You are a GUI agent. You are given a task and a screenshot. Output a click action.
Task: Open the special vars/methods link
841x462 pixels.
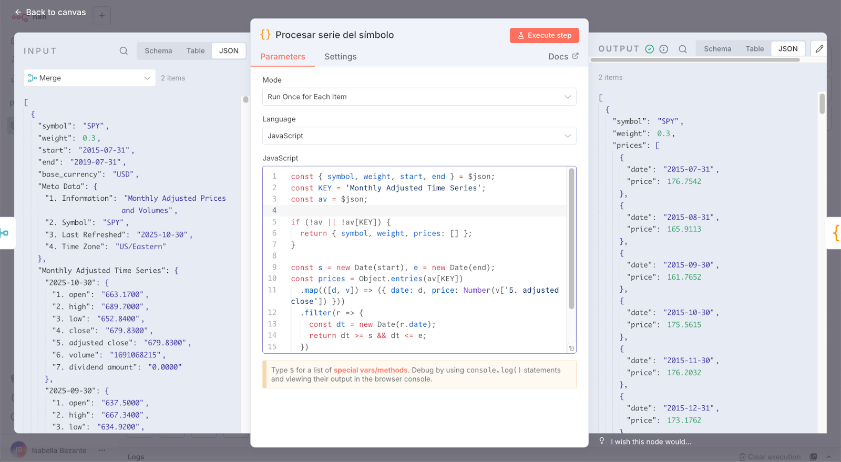point(370,370)
